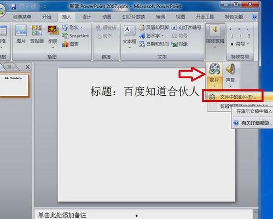The image size is (273, 219).
Task: Open the 幻灯片放映 slide show tab
Action: pyautogui.click(x=133, y=17)
